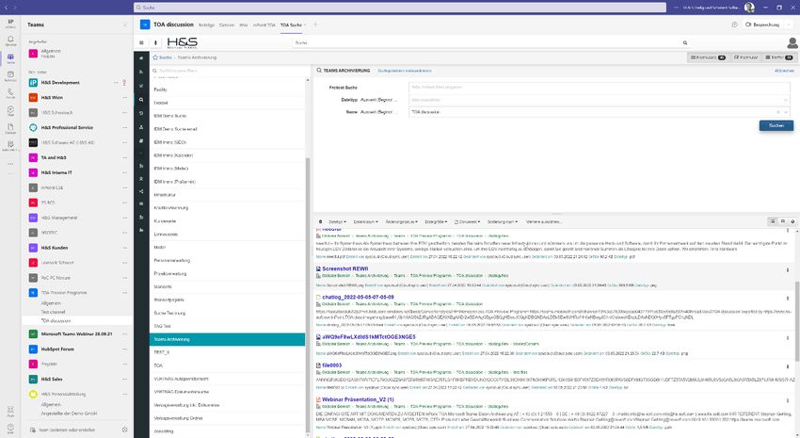Click the rightmost results view toolbar icon
The height and width of the screenshot is (438, 800).
pos(792,221)
